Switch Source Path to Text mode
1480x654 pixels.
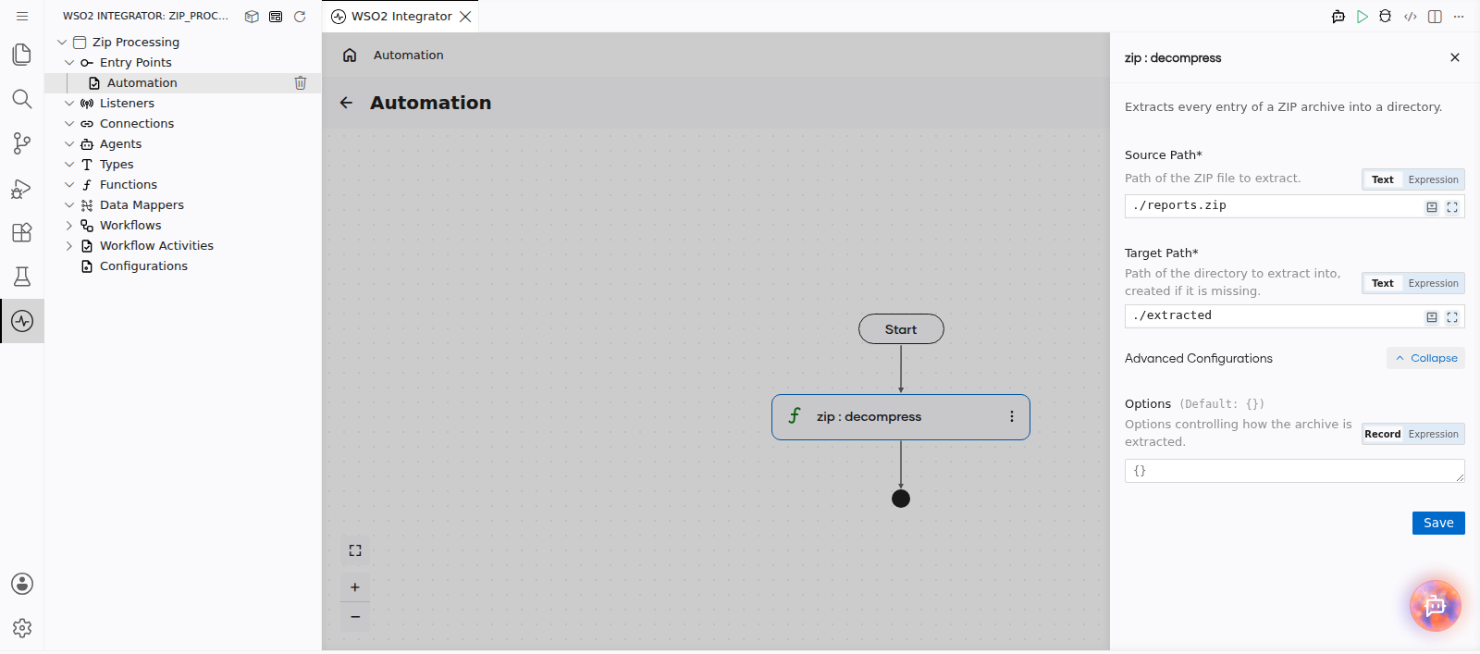1383,179
